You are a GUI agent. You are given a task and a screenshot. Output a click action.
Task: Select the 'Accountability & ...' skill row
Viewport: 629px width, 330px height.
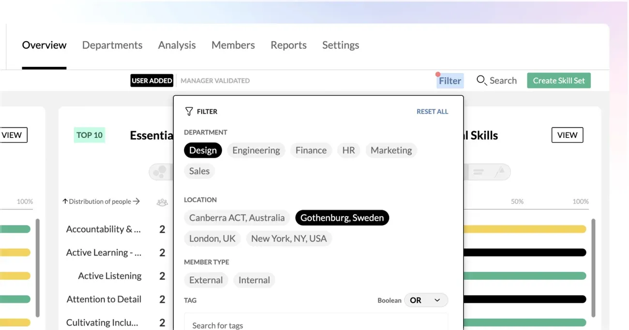(x=104, y=229)
